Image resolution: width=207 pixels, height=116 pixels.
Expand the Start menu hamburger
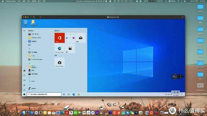[24, 31]
